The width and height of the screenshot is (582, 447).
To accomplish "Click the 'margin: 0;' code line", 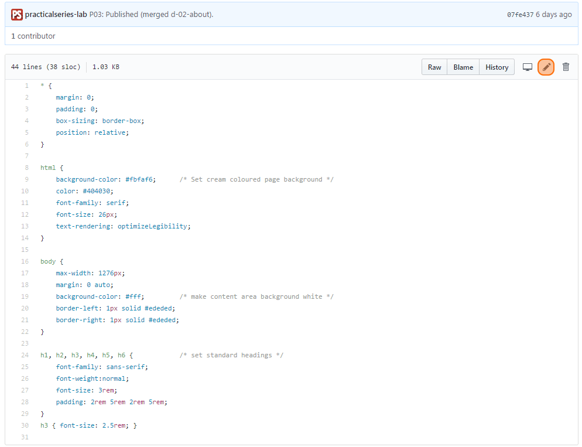I will 75,97.
